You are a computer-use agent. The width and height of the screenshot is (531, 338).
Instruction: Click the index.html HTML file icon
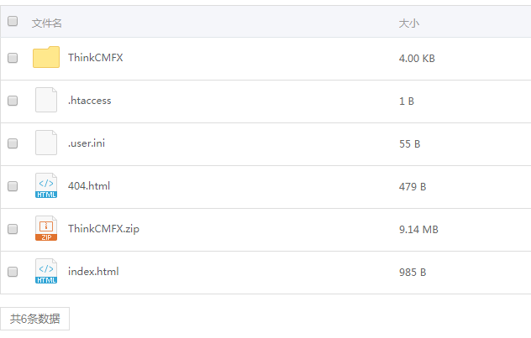point(46,272)
